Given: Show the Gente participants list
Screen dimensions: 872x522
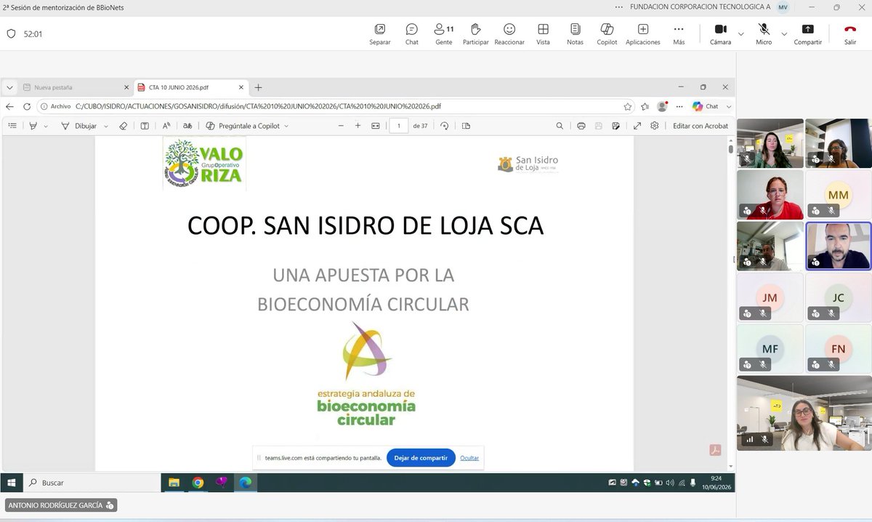Looking at the screenshot, I should coord(443,34).
